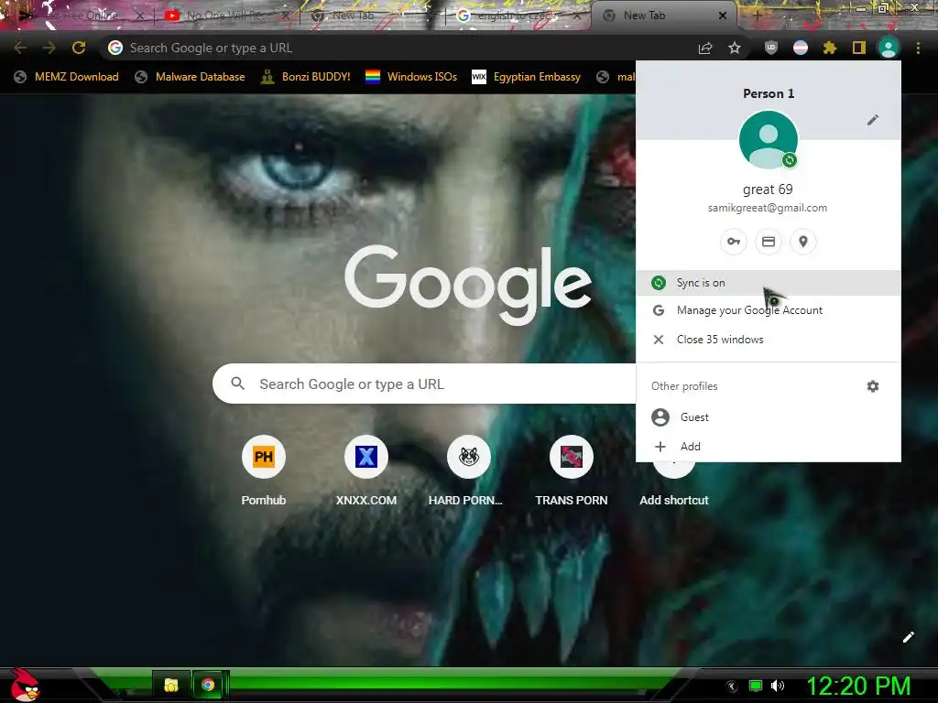Open the Bonzi BUDDY! bookmark
This screenshot has width=938, height=703.
(306, 77)
